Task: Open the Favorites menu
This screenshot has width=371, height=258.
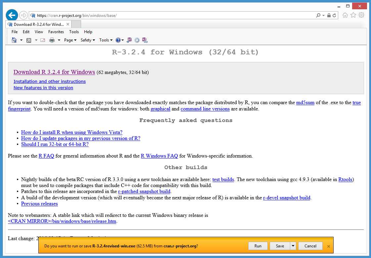Action: (56, 32)
